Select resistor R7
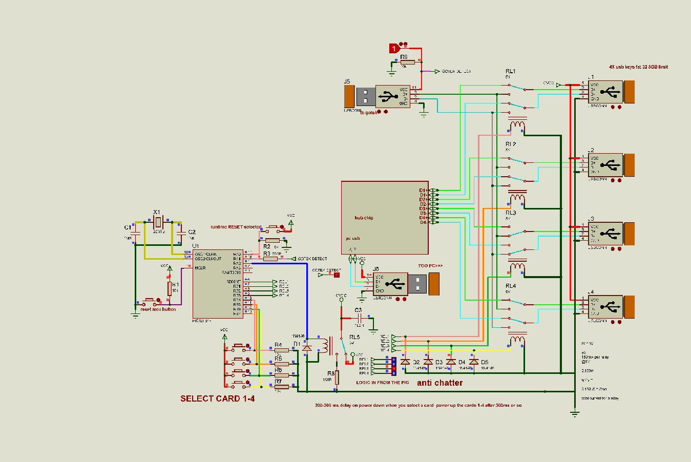691x462 pixels. (281, 387)
